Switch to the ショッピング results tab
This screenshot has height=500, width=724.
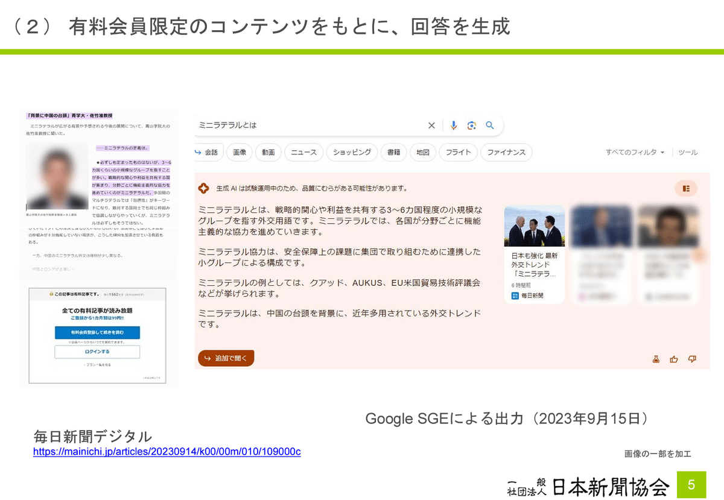tap(352, 153)
